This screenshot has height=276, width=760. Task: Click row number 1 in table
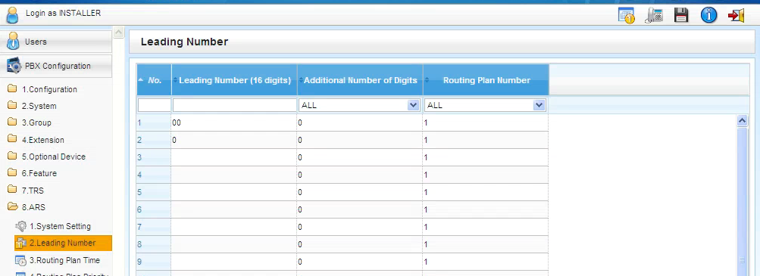154,122
